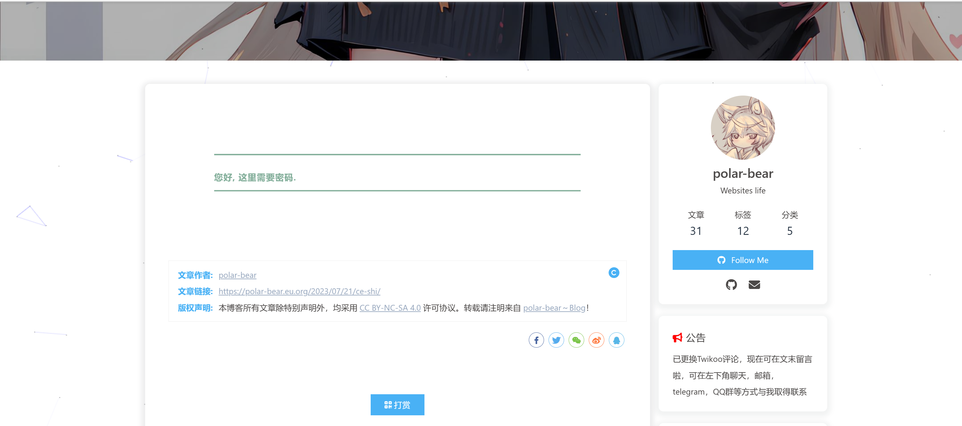This screenshot has height=426, width=962.
Task: Open the polar-bear author link
Action: click(237, 275)
